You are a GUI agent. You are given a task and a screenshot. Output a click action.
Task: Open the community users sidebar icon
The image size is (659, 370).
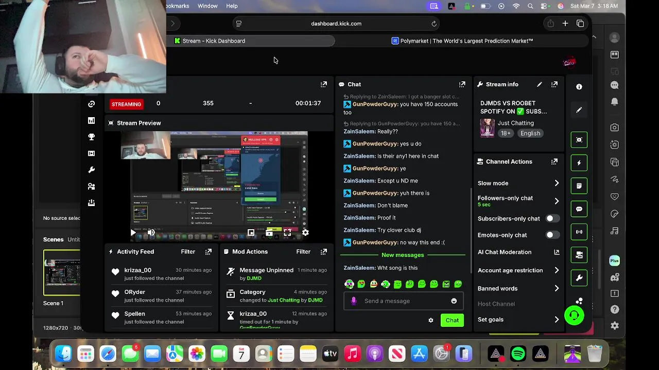click(x=91, y=186)
